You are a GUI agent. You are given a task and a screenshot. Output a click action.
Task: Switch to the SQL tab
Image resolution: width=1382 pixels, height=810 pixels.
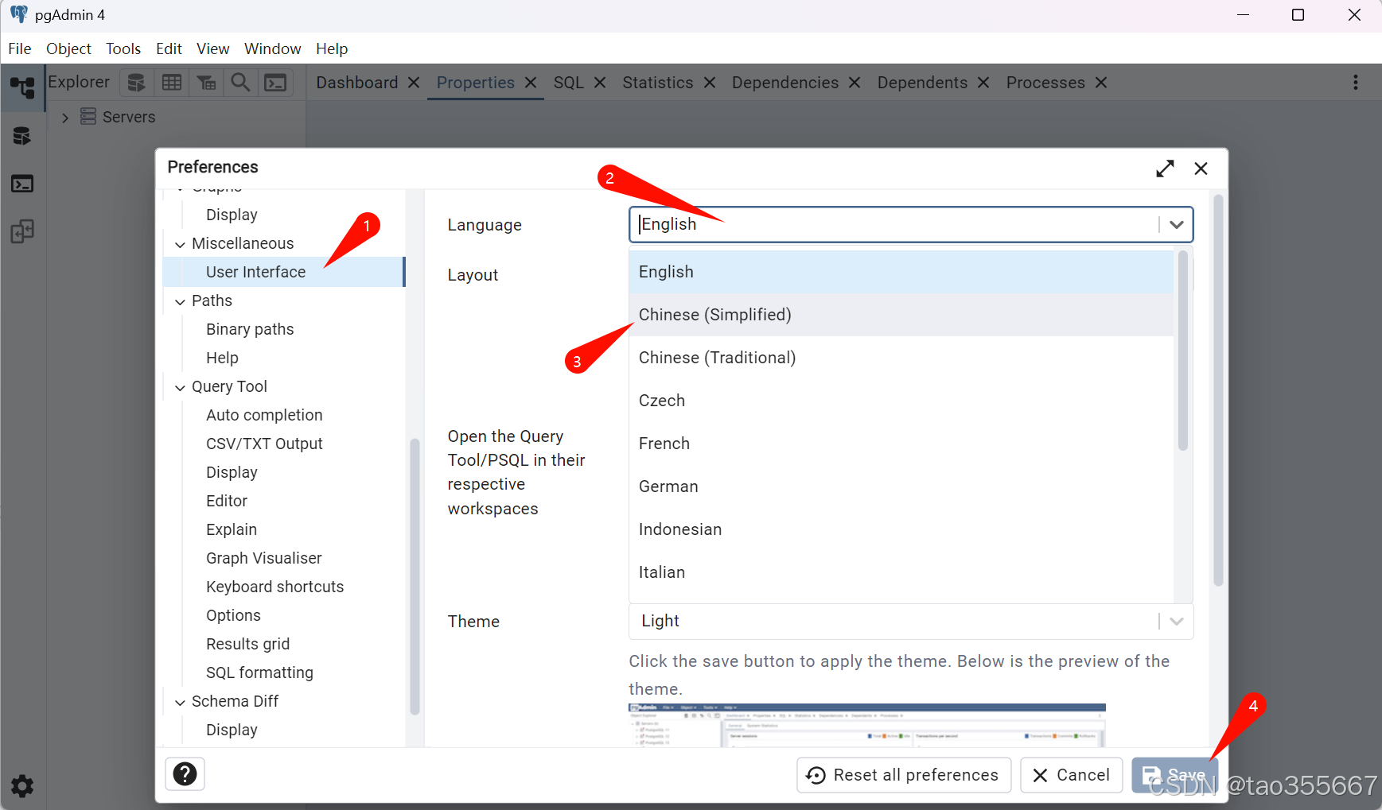569,83
